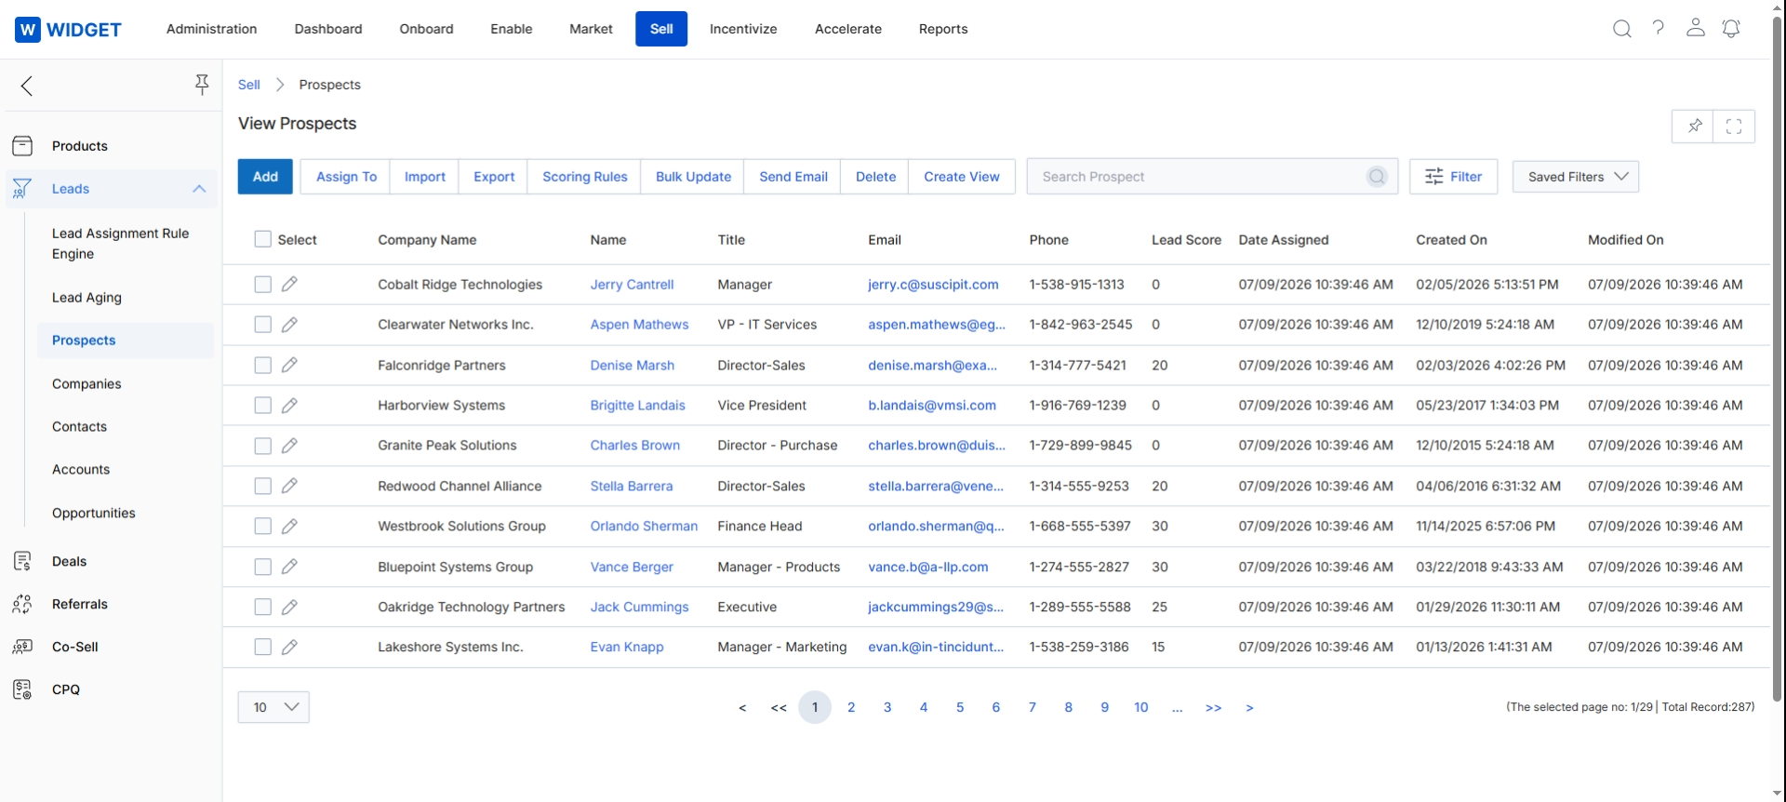Edit Evan Knapp row with pencil icon
The height and width of the screenshot is (802, 1786).
pyautogui.click(x=289, y=647)
